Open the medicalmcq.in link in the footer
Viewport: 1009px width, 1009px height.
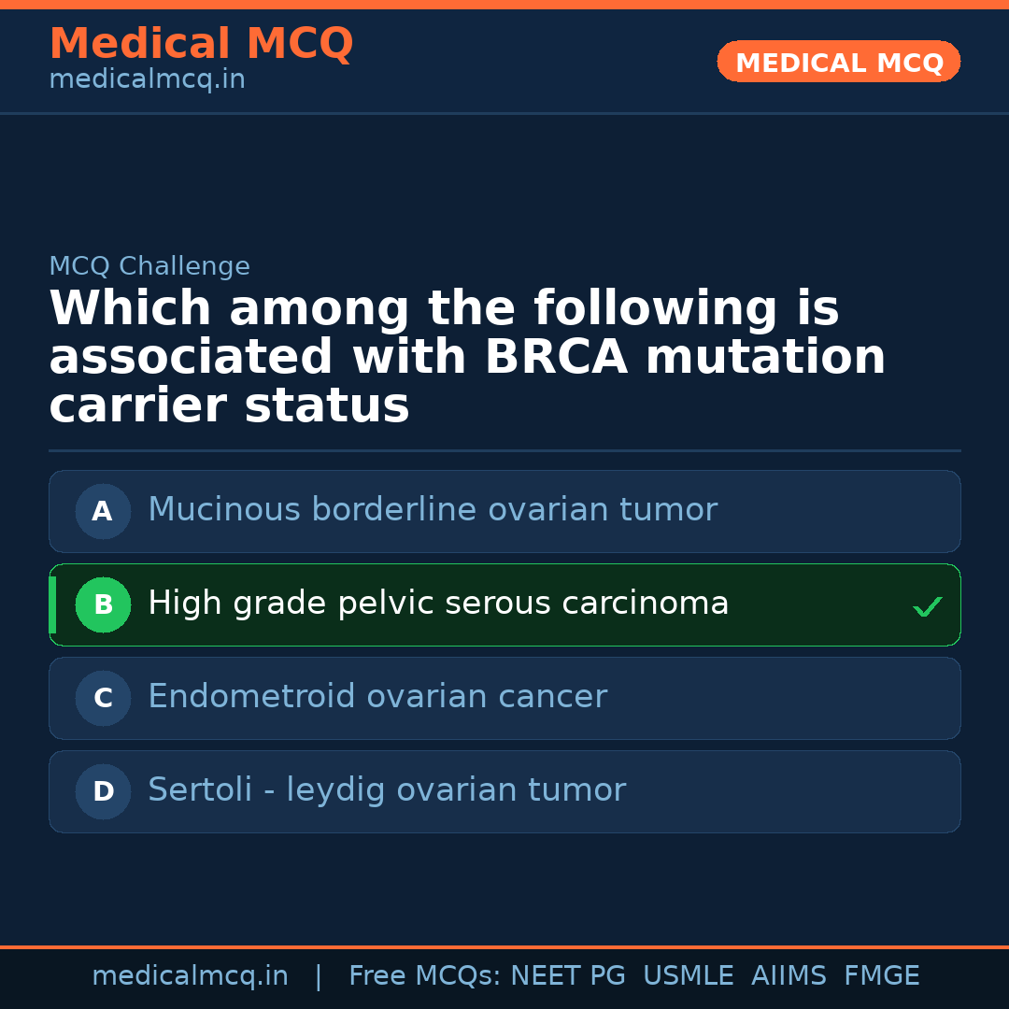point(190,976)
